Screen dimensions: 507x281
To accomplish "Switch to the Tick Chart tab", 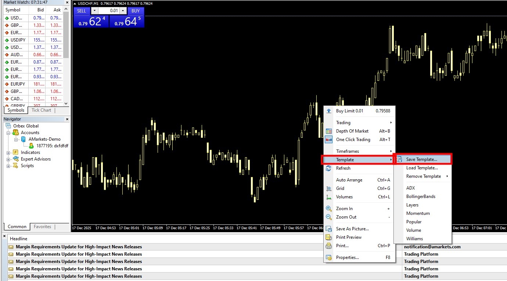I will pos(41,110).
